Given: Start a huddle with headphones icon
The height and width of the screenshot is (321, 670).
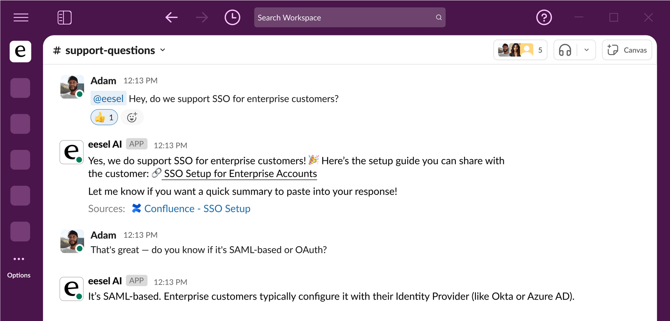Looking at the screenshot, I should [565, 50].
